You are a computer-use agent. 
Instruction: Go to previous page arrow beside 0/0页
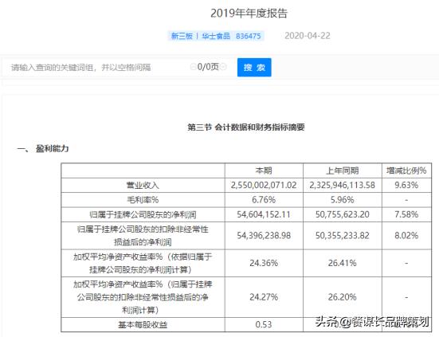pyautogui.click(x=193, y=67)
